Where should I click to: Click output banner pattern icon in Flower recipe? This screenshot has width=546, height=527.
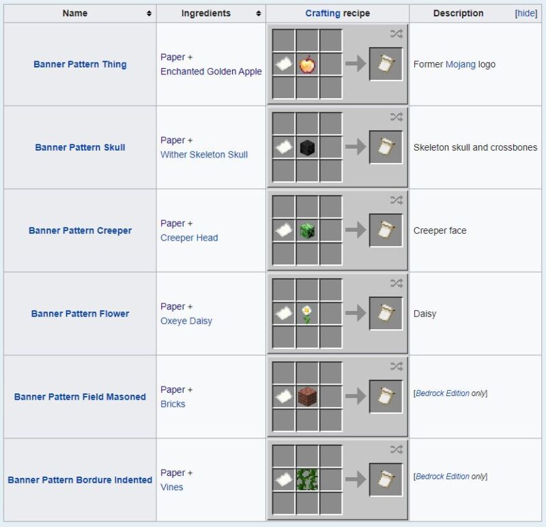tap(386, 314)
